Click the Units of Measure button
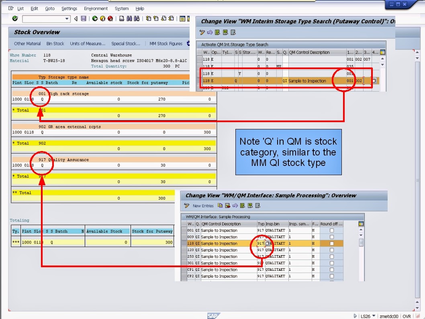 tap(88, 43)
